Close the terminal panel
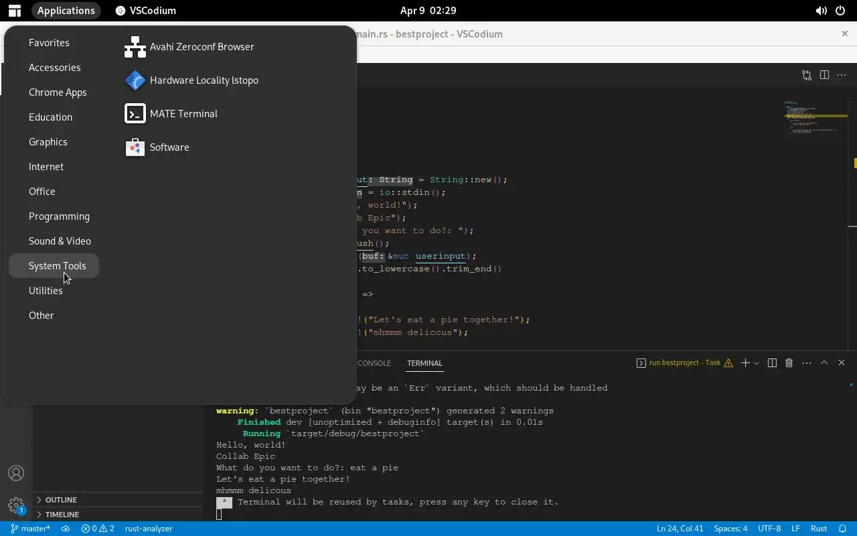Viewport: 857px width, 536px height. point(842,363)
